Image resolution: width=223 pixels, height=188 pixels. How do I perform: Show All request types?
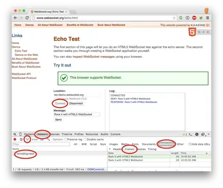coord(76,144)
